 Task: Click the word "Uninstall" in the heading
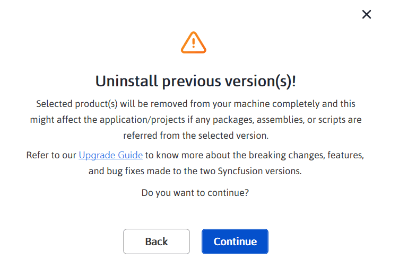125,81
